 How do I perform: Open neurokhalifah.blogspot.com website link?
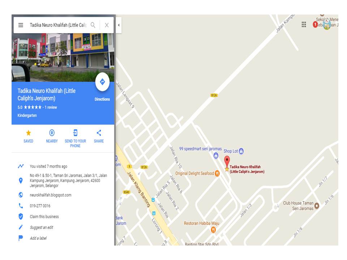pos(51,195)
